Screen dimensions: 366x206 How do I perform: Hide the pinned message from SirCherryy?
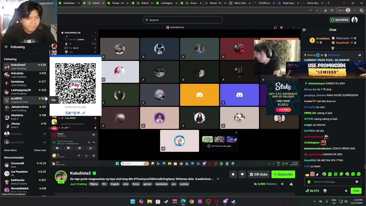pyautogui.click(x=360, y=55)
